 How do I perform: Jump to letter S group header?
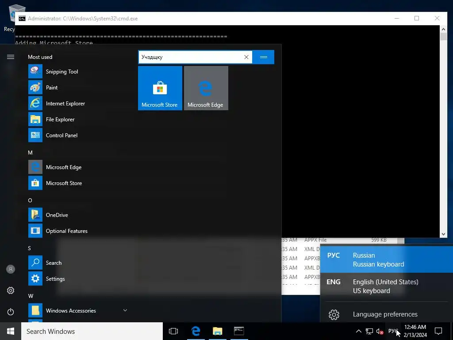click(x=30, y=248)
